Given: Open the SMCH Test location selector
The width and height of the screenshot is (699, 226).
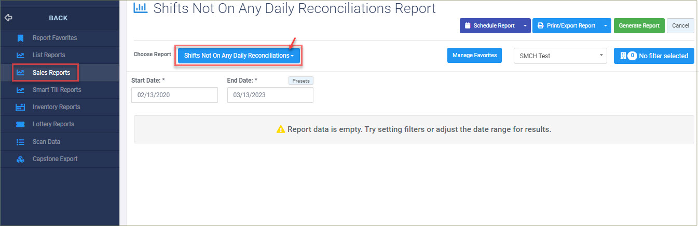Looking at the screenshot, I should tap(560, 56).
